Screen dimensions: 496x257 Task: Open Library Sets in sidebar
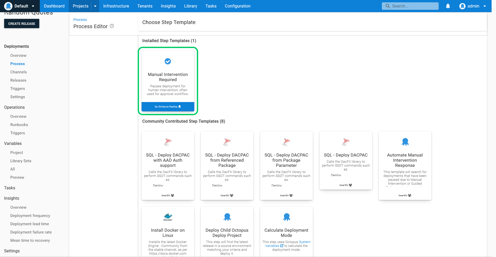tap(21, 161)
